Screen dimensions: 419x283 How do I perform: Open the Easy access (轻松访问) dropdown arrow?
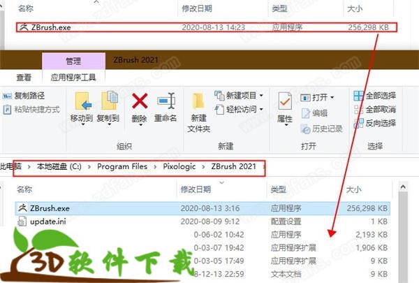click(x=261, y=109)
